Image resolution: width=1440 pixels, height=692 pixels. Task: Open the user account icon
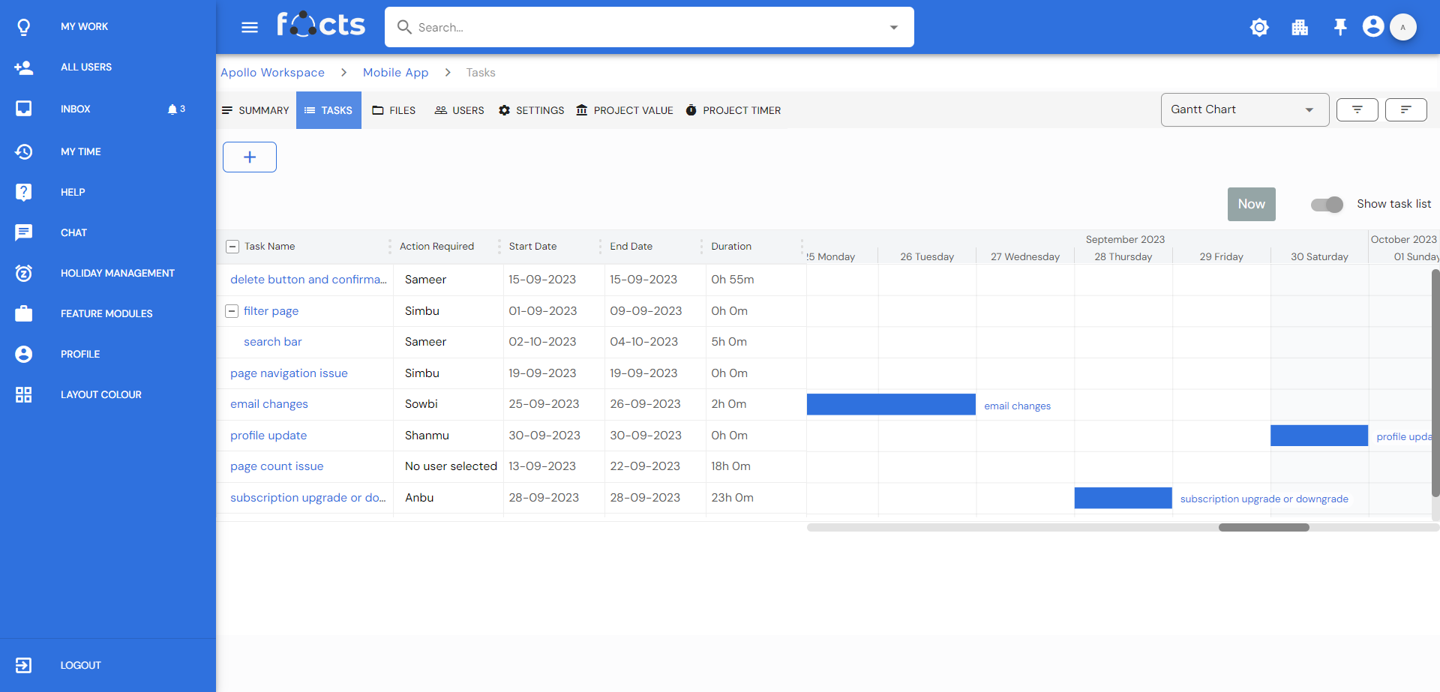pyautogui.click(x=1373, y=27)
